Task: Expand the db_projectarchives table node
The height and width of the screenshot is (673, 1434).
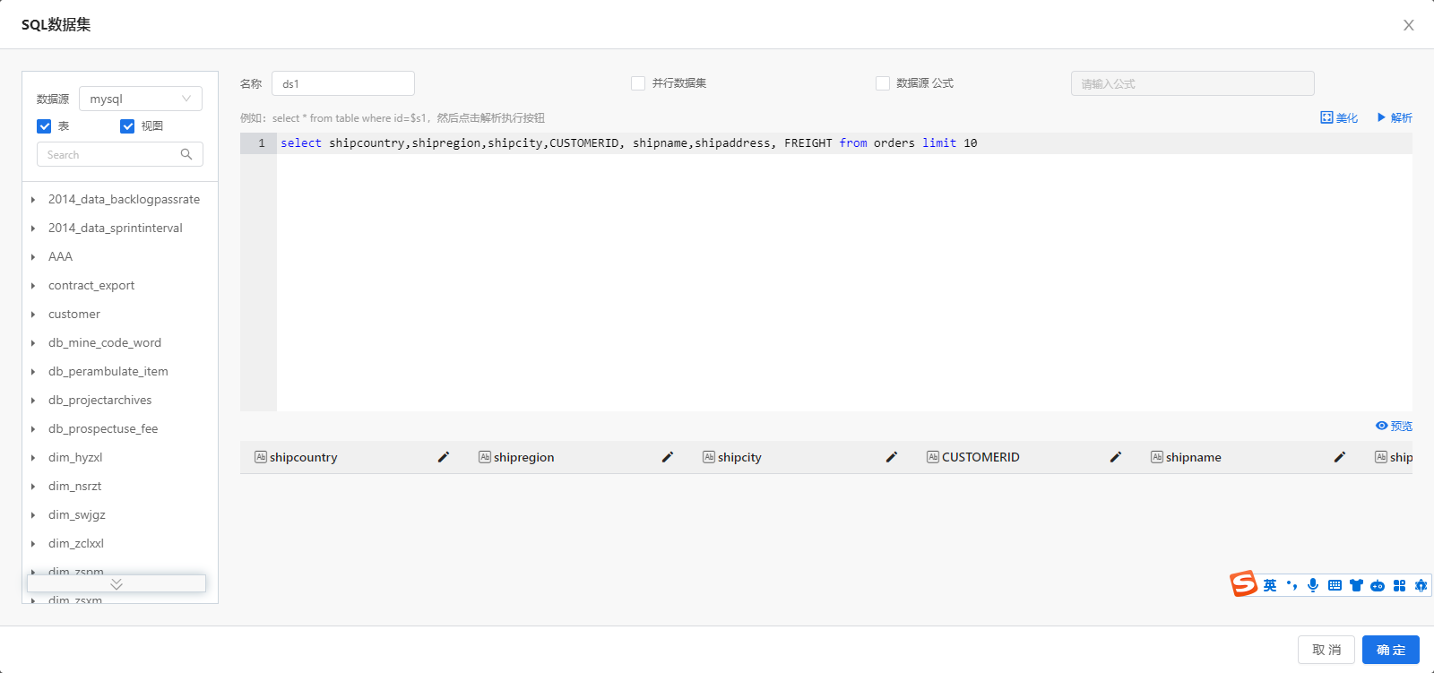Action: pyautogui.click(x=33, y=401)
